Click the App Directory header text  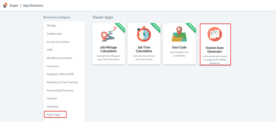(x=33, y=6)
